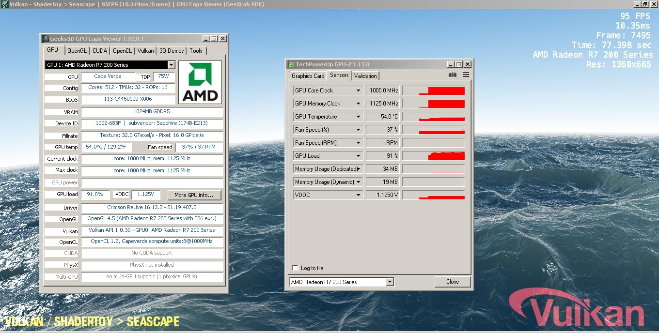Expand GPU Load sensor dropdown

coord(358,156)
